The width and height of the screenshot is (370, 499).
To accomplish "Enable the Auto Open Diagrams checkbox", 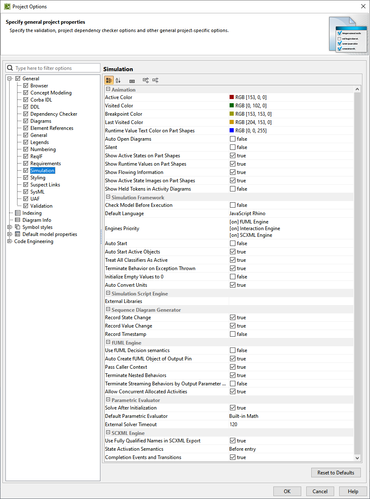I will pyautogui.click(x=232, y=139).
